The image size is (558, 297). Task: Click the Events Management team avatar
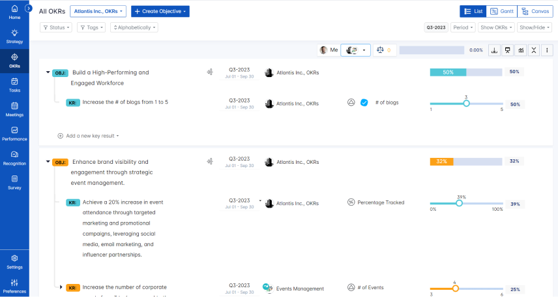point(268,287)
